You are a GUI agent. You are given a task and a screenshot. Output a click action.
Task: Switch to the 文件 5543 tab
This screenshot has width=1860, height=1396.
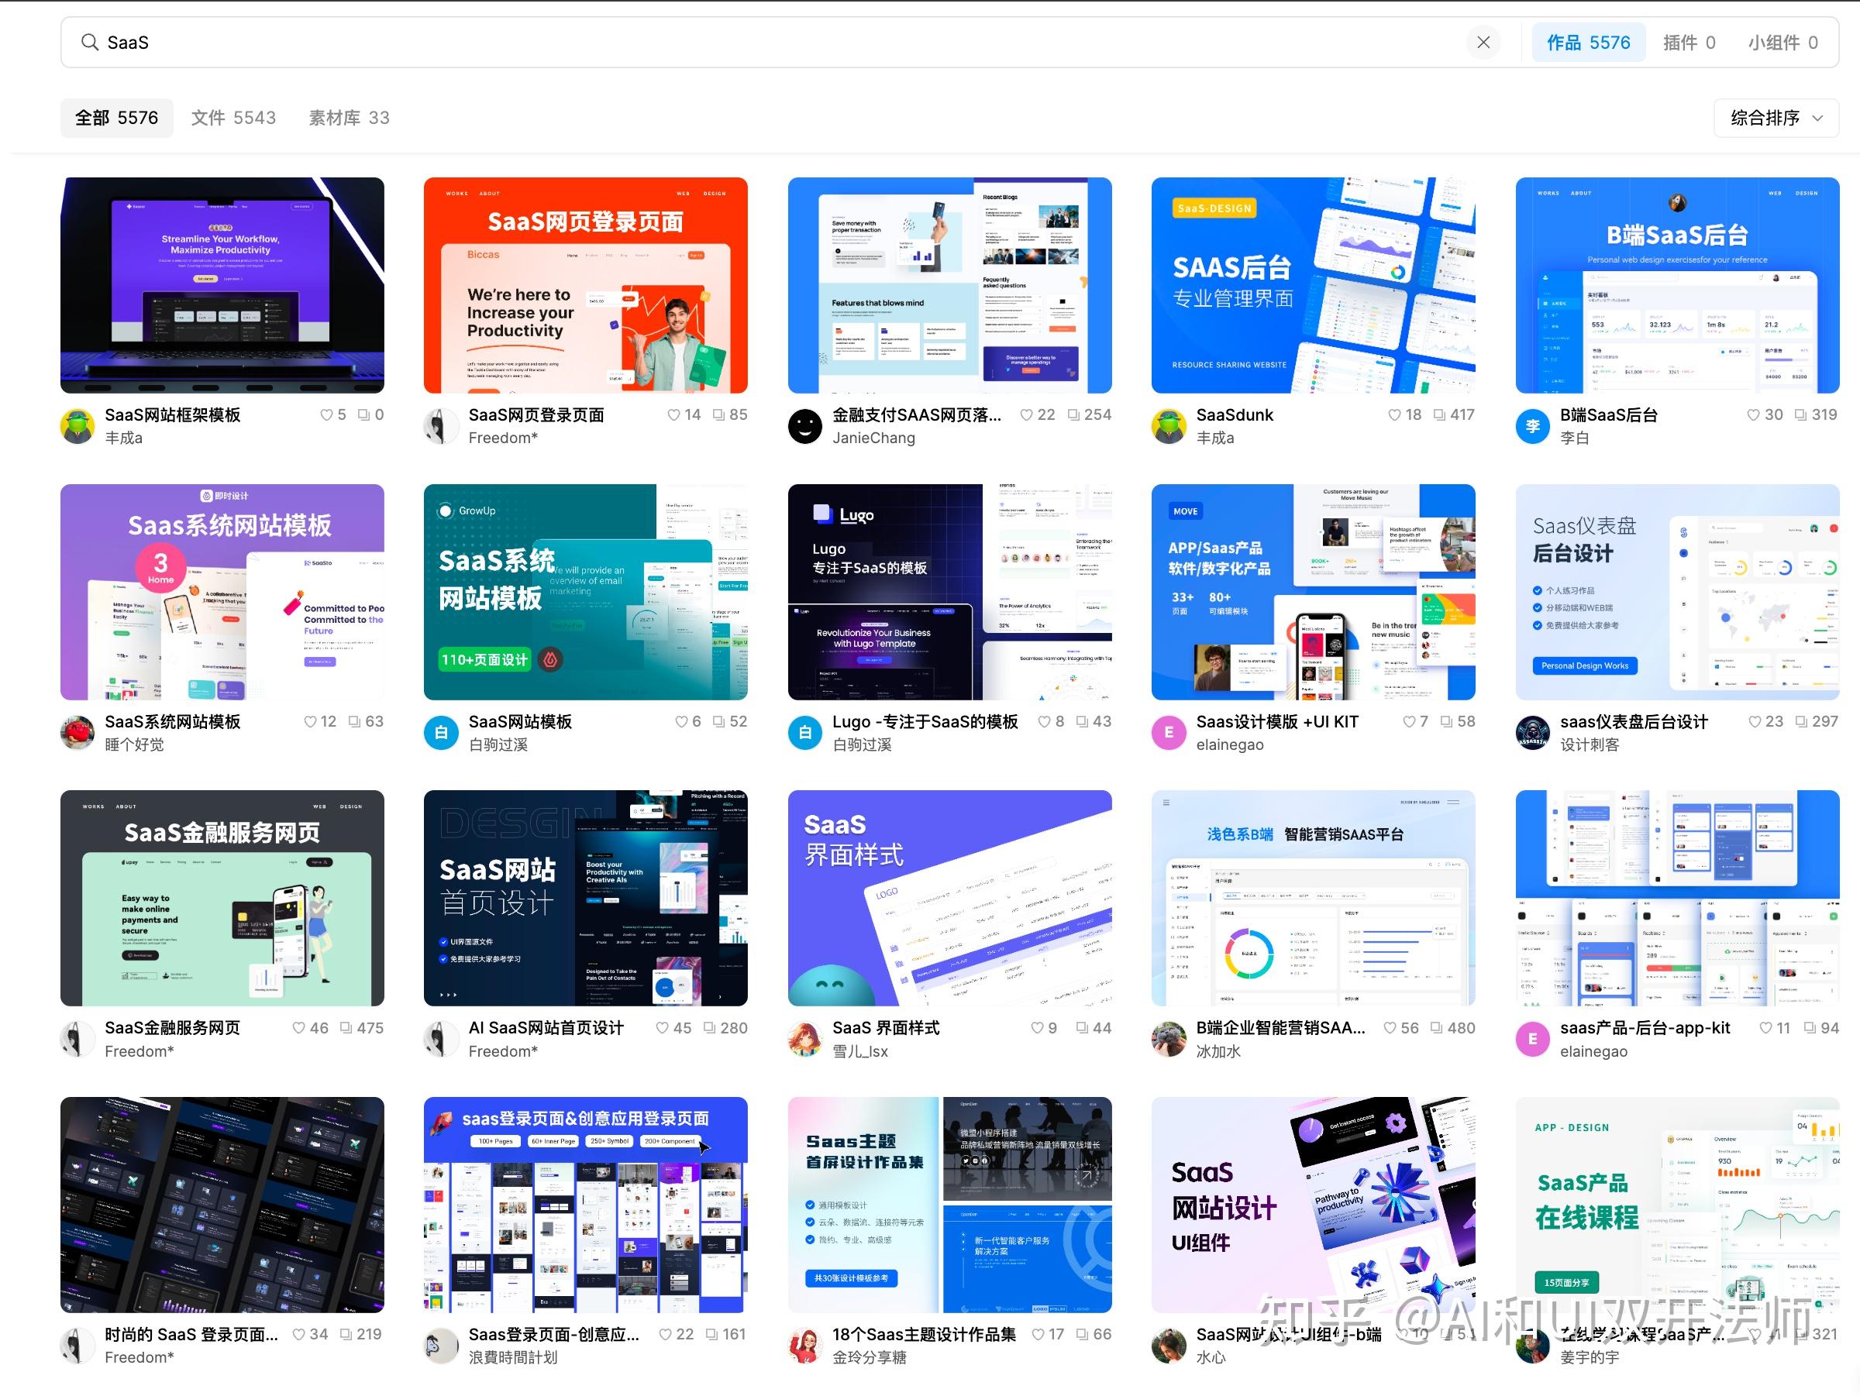pyautogui.click(x=233, y=118)
